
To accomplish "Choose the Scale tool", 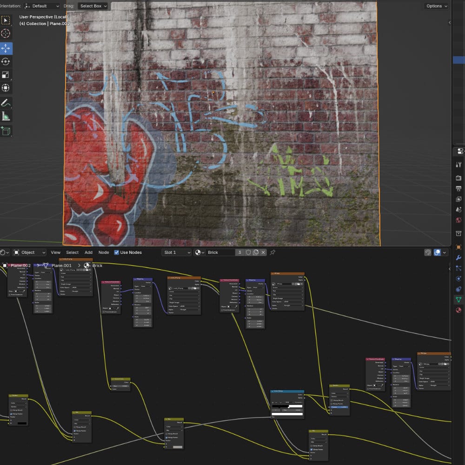I will (x=6, y=74).
